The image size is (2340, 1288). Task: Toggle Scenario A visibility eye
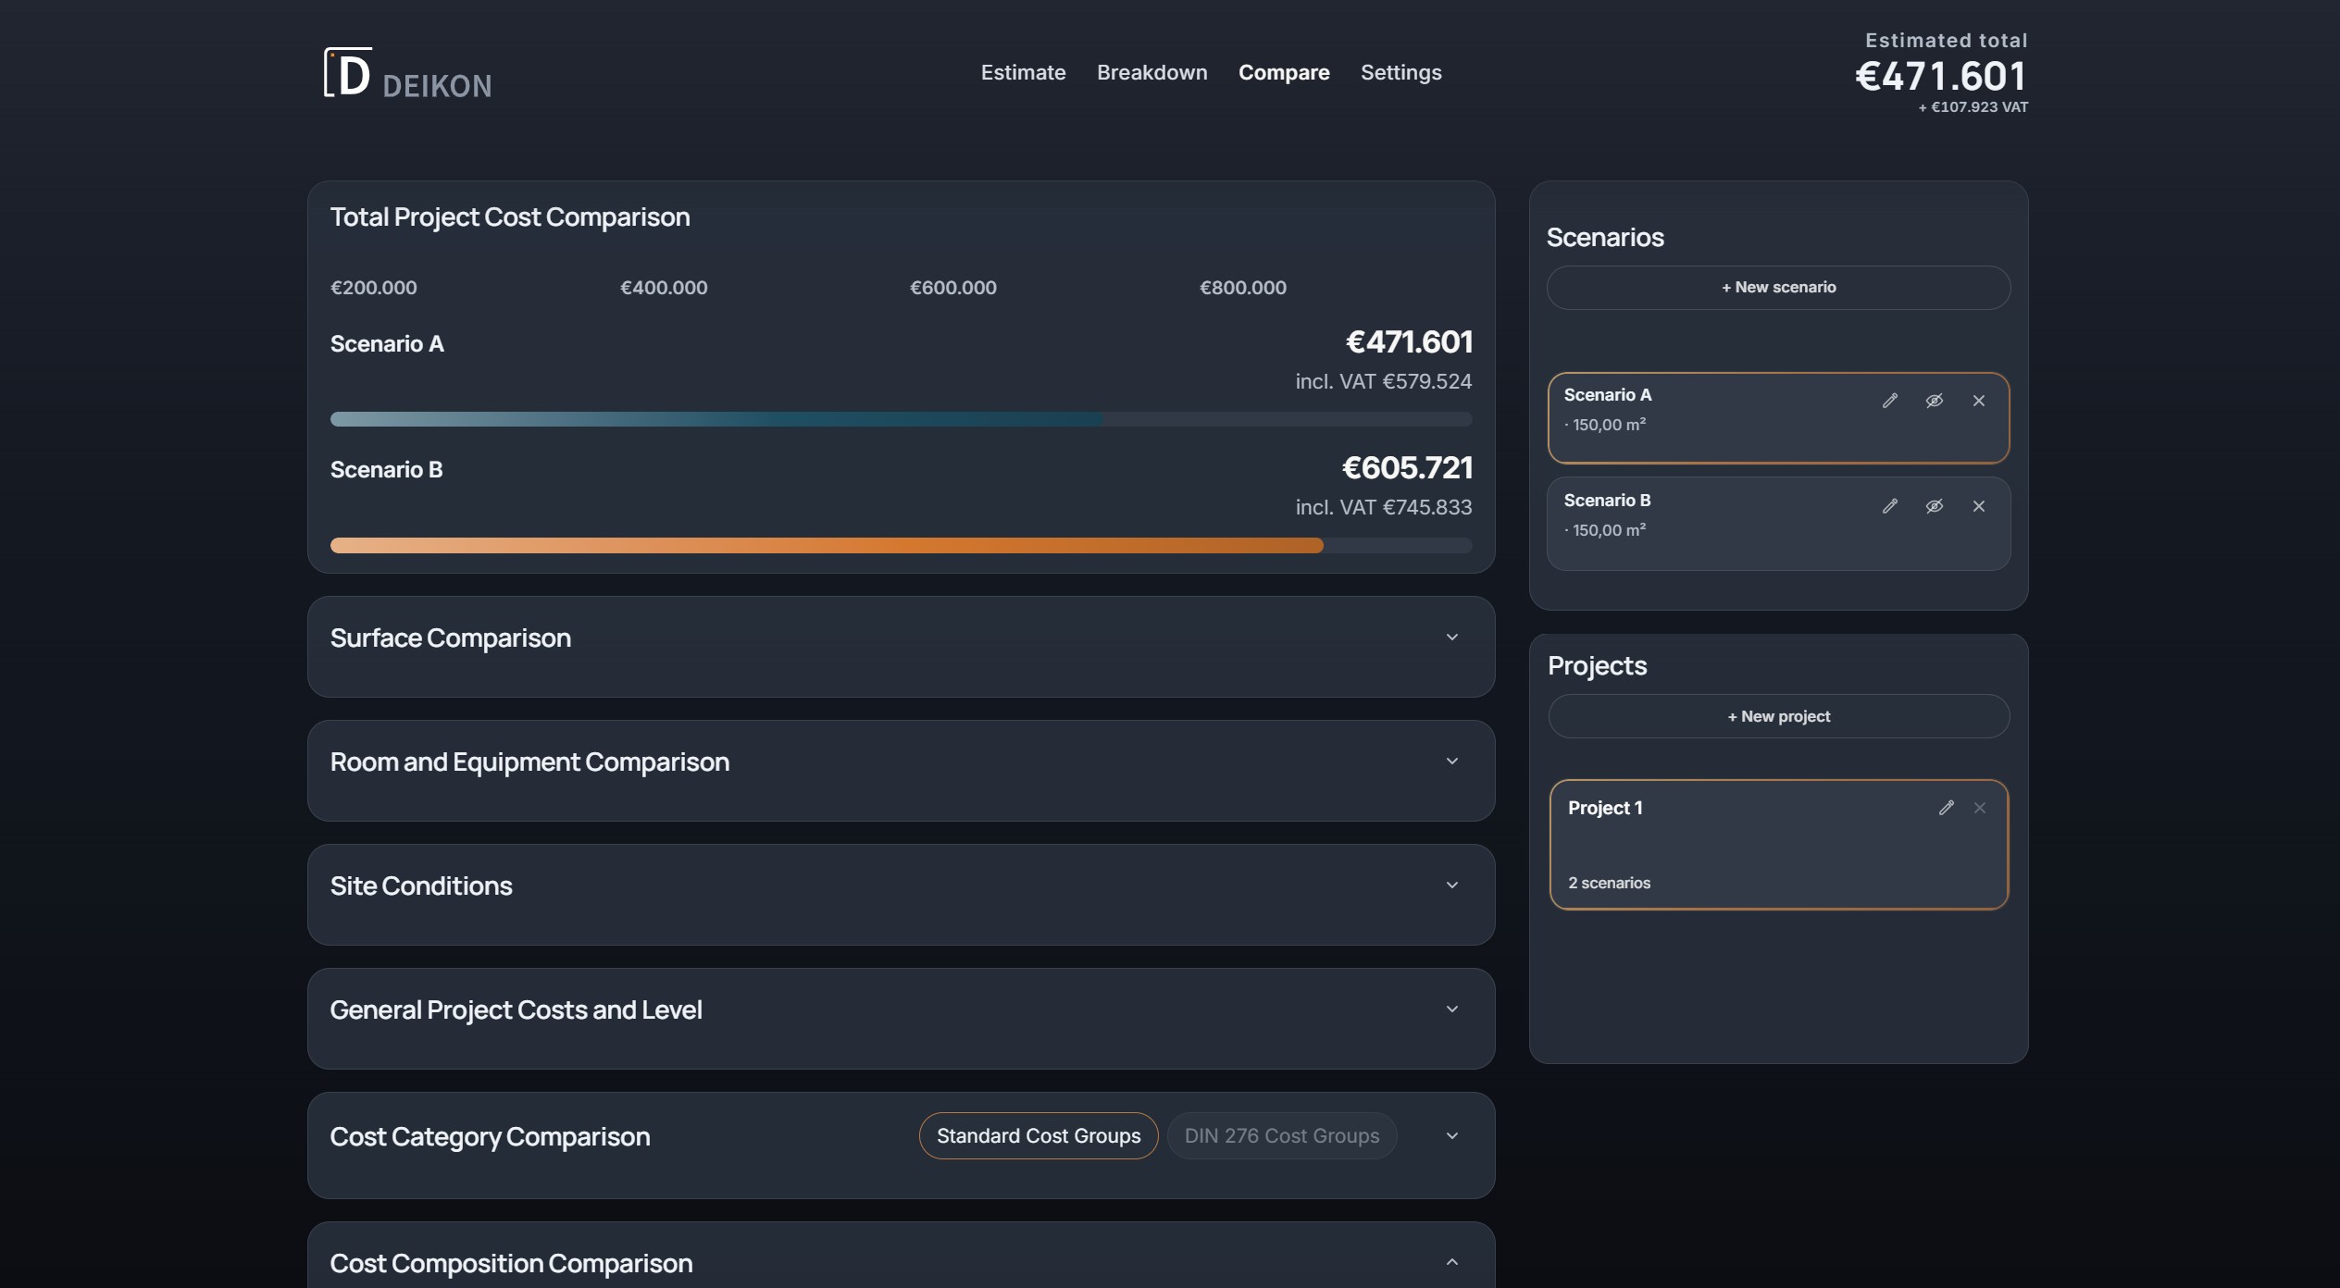tap(1934, 401)
